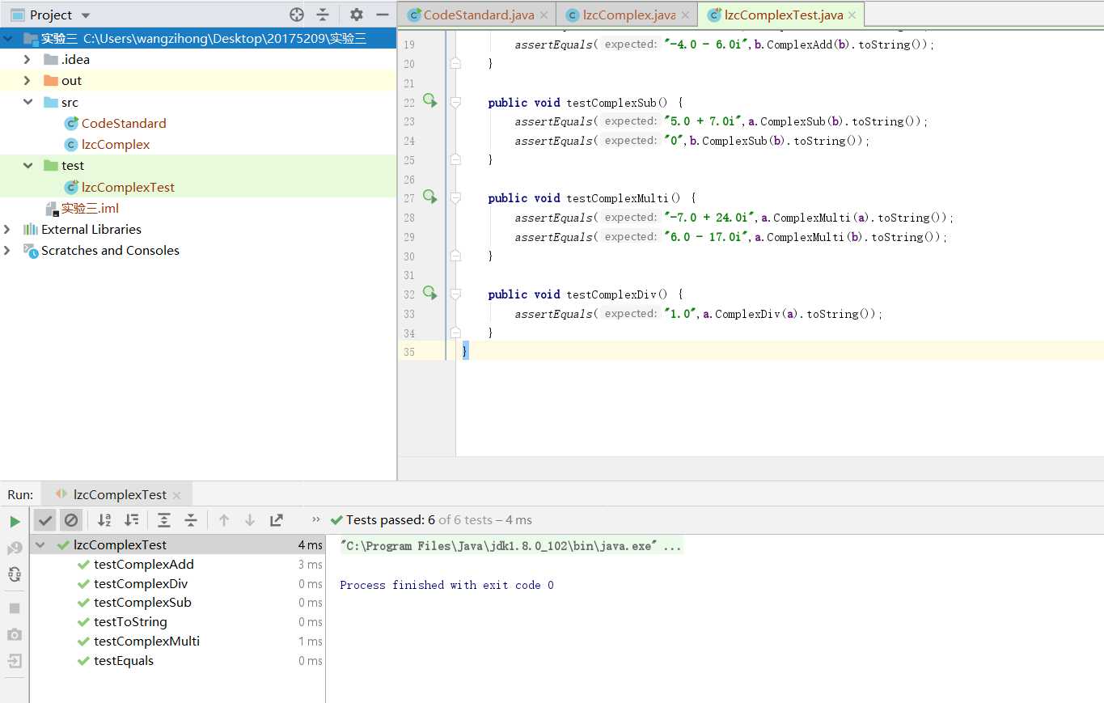Viewport: 1104px width, 703px height.
Task: Select lzcComplexTest in test folder
Action: pyautogui.click(x=128, y=187)
